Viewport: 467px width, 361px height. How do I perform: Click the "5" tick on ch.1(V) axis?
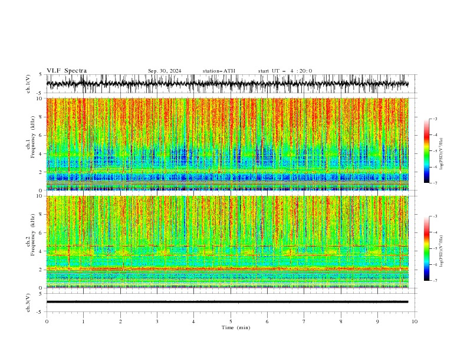click(41, 74)
